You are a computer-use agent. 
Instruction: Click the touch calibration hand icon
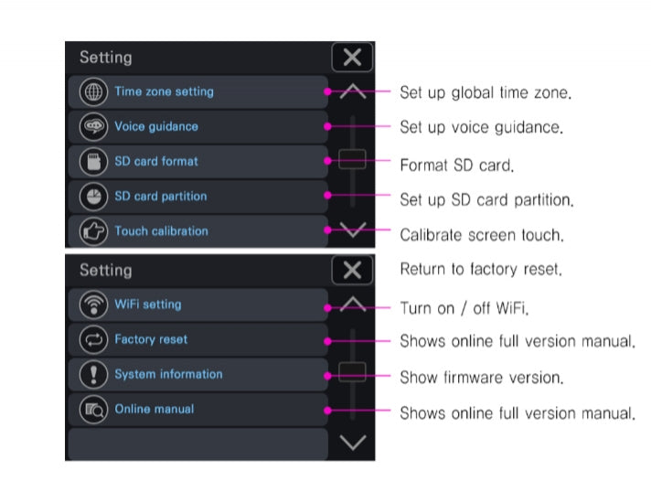coord(92,231)
